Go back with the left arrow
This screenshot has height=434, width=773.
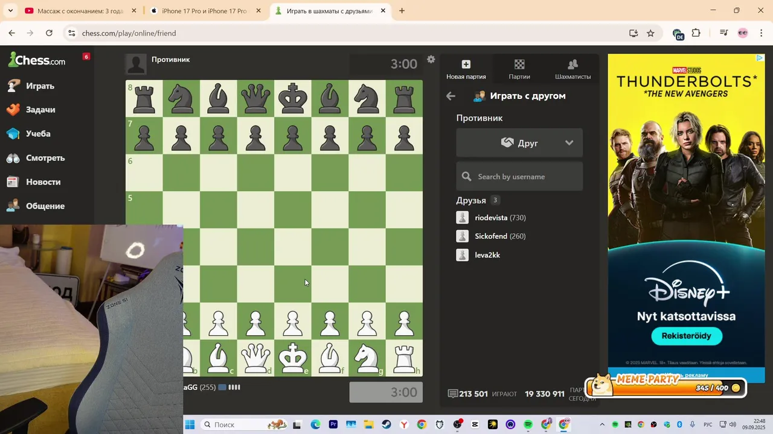click(451, 96)
